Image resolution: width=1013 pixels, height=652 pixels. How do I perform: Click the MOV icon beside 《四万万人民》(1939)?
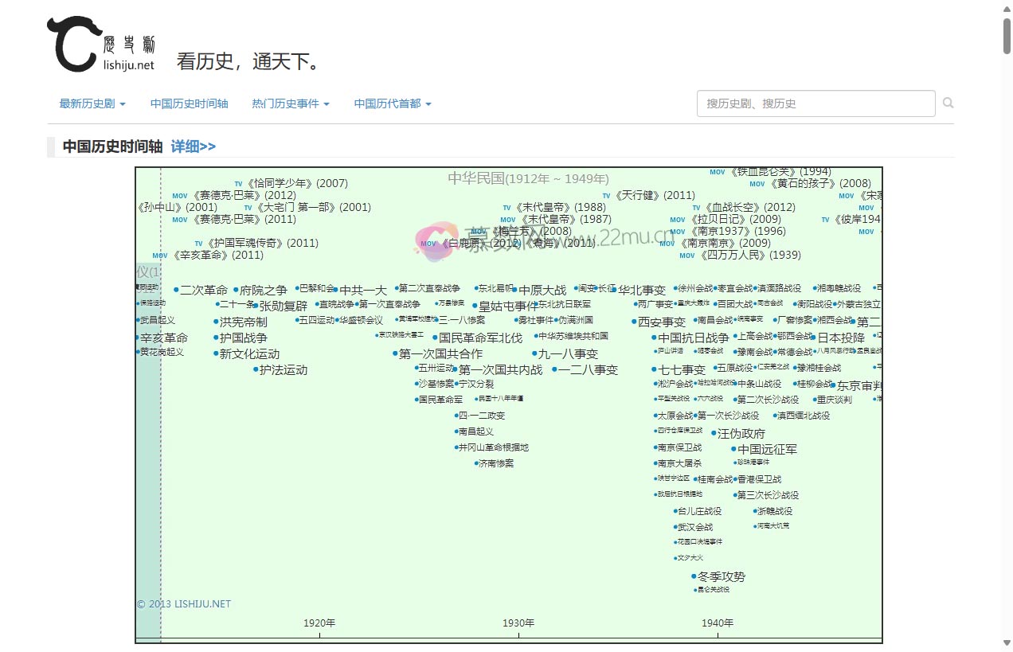click(686, 256)
